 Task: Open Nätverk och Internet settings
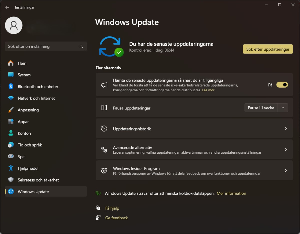click(46, 98)
